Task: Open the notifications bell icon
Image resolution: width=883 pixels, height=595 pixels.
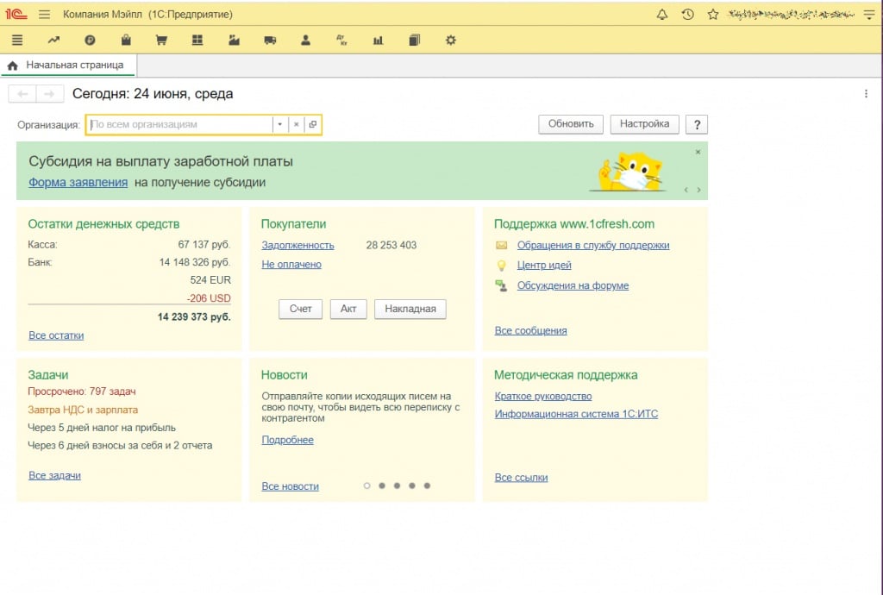Action: pyautogui.click(x=662, y=15)
